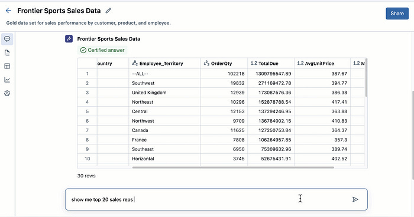Image resolution: width=414 pixels, height=217 pixels.
Task: Click the assistant sparkle avatar icon
Action: [69, 39]
